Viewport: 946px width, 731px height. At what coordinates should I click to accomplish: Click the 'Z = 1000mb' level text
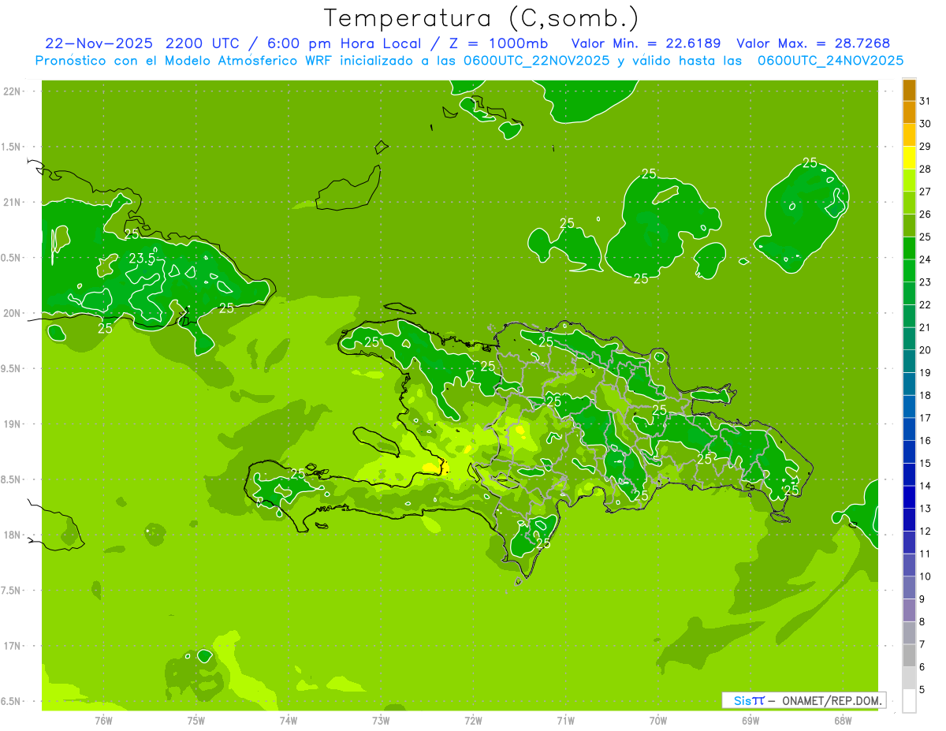coord(497,43)
